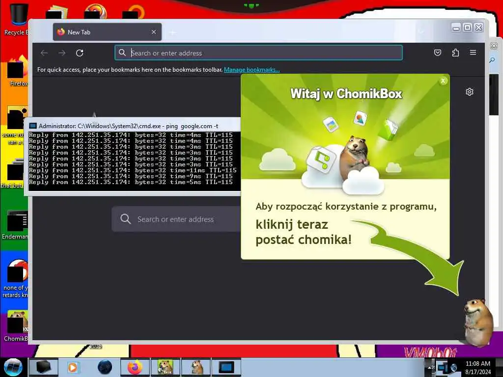Minimize the Firefox window
Viewport: 503px width, 377px height.
click(x=456, y=28)
